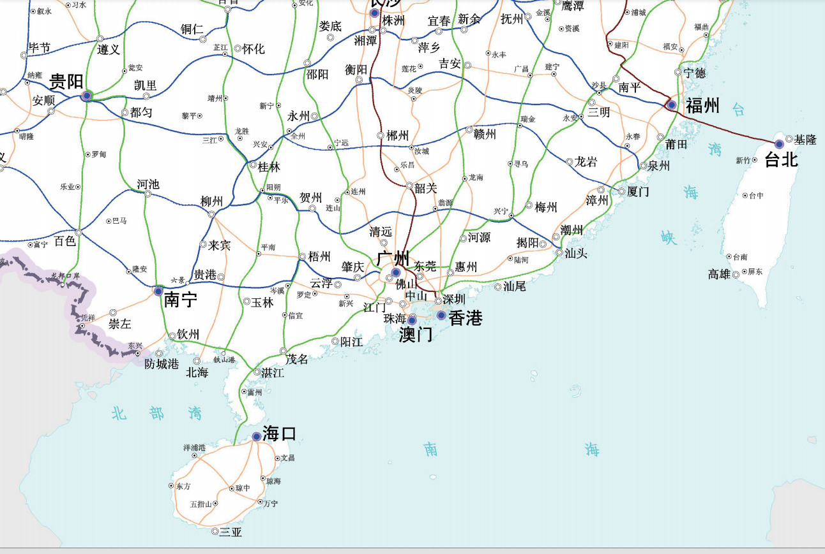Click the 广州 capital marker dot

tap(396, 273)
